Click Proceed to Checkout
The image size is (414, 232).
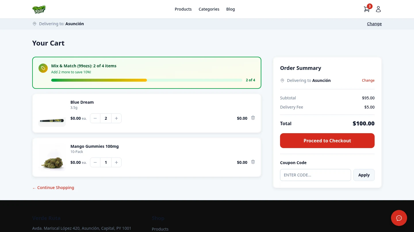click(x=327, y=141)
